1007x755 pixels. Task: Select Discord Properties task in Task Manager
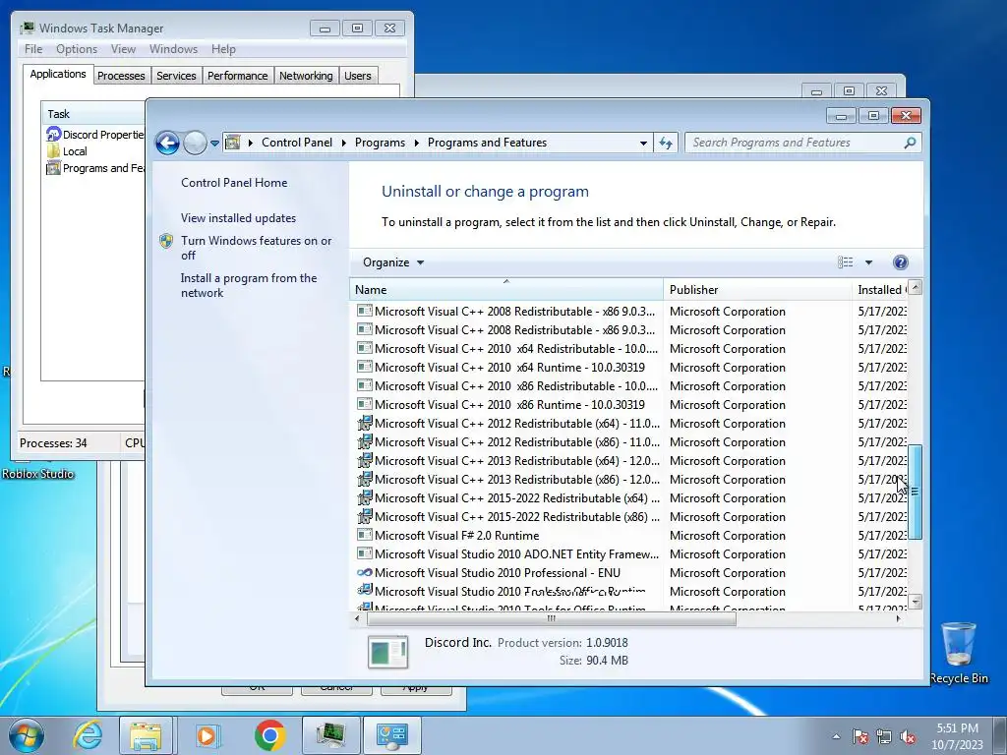pyautogui.click(x=95, y=135)
